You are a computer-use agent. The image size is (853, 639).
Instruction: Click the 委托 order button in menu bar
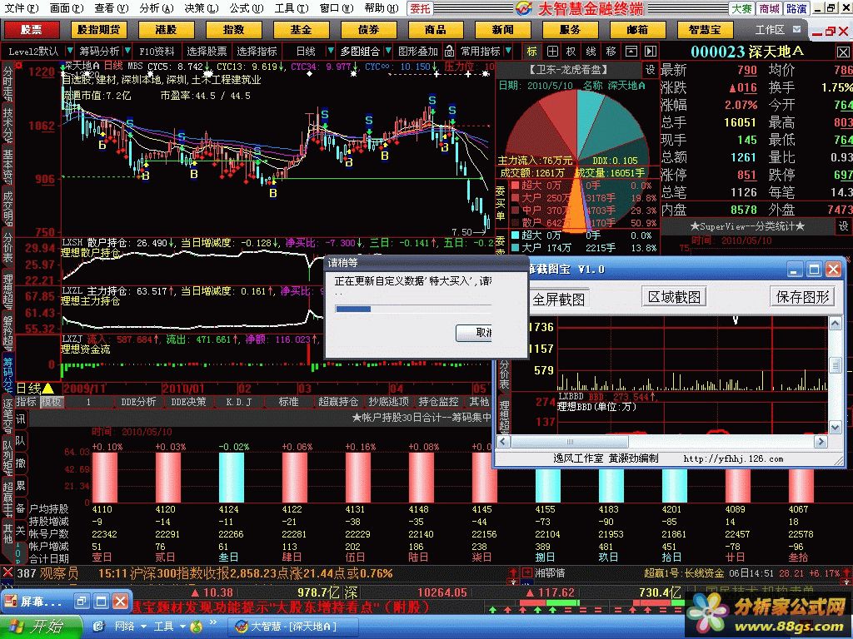[420, 8]
